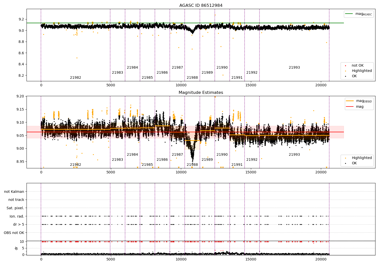The width and height of the screenshot is (379, 265).
Task: Click the 'dr > 5' axis label
Action: [x=19, y=224]
